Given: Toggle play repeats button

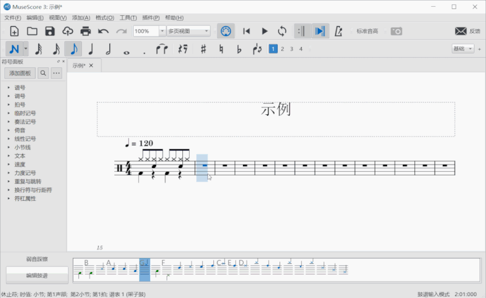Looking at the screenshot, I should point(301,32).
